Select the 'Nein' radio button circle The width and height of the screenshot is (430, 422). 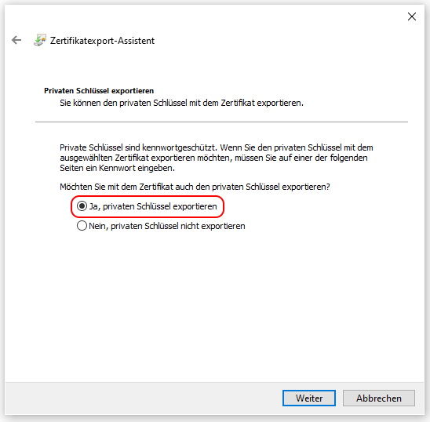tap(82, 226)
